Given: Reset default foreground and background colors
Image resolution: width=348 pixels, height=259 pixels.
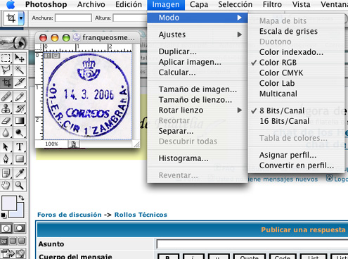Looking at the screenshot, I should click(x=4, y=215).
